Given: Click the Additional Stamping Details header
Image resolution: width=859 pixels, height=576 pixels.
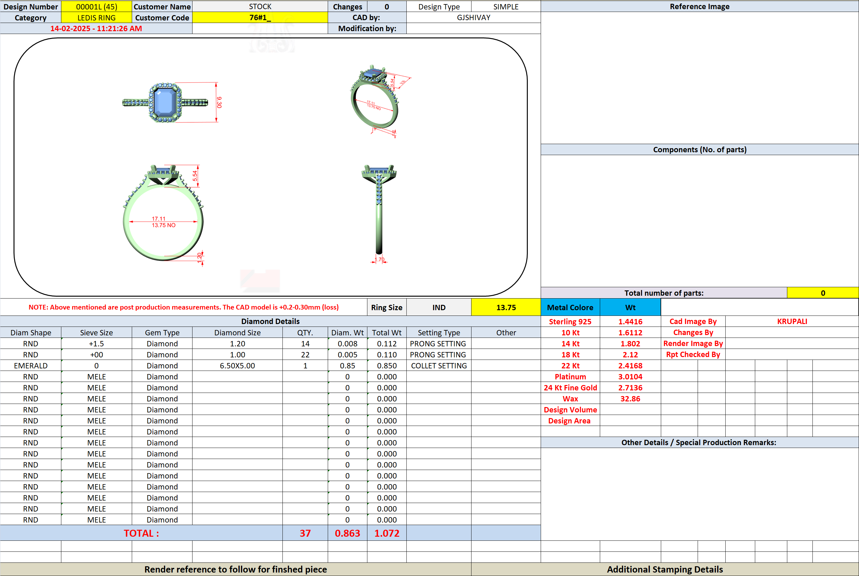Looking at the screenshot, I should 665,569.
